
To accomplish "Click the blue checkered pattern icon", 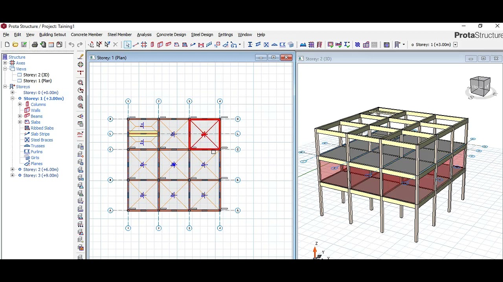I will click(x=358, y=45).
